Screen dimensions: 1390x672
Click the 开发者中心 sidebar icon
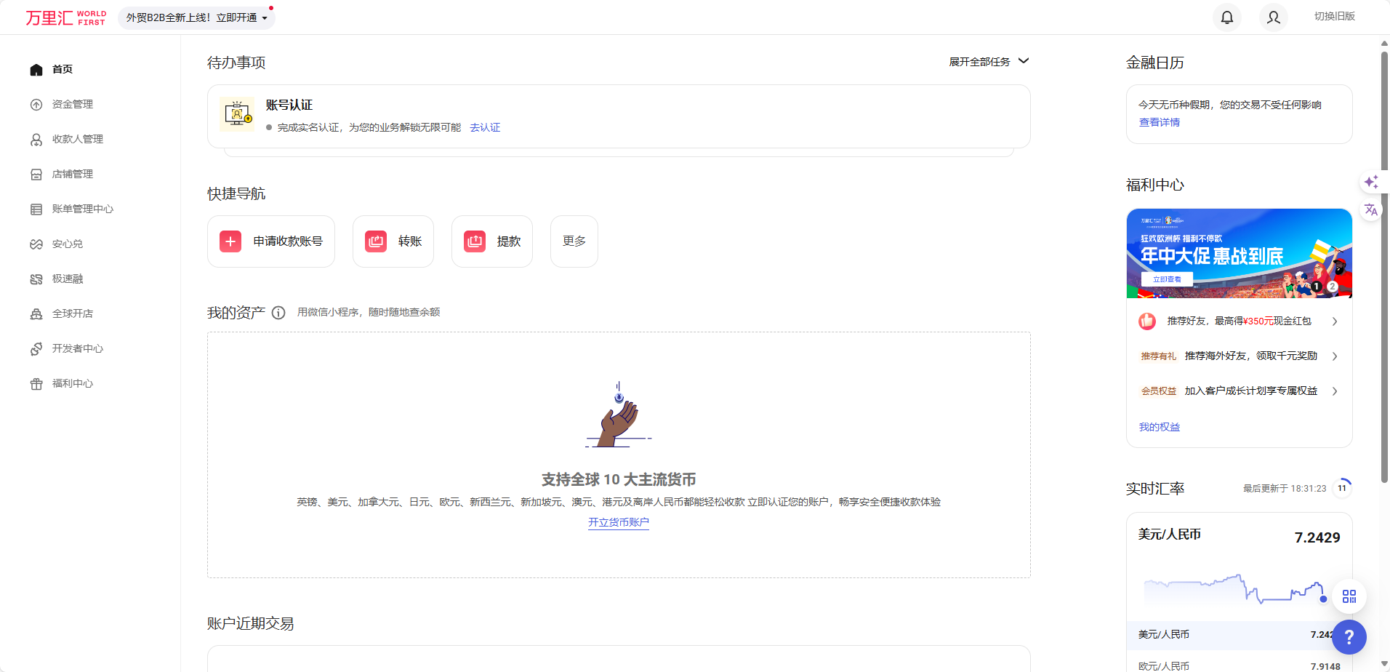pos(36,348)
